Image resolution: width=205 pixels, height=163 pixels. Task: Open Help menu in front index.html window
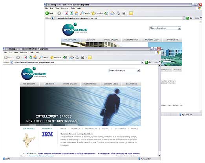38,52
